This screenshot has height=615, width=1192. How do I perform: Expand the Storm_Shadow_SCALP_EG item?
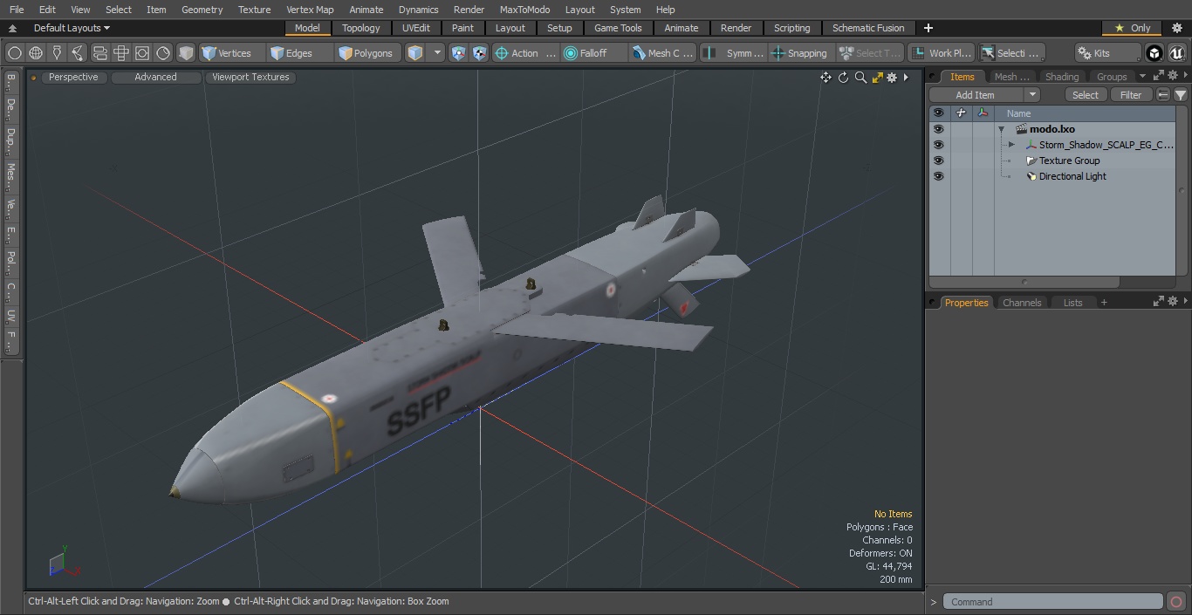1011,145
